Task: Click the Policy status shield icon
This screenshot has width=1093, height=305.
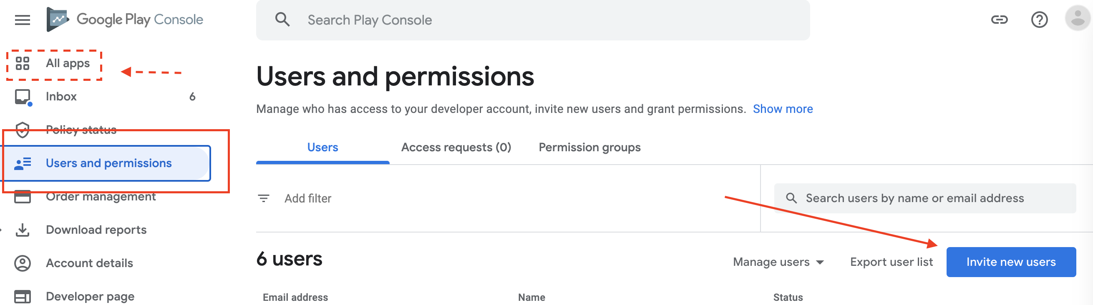Action: [23, 130]
